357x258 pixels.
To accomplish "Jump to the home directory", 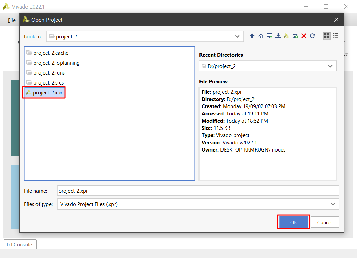I will click(x=261, y=36).
